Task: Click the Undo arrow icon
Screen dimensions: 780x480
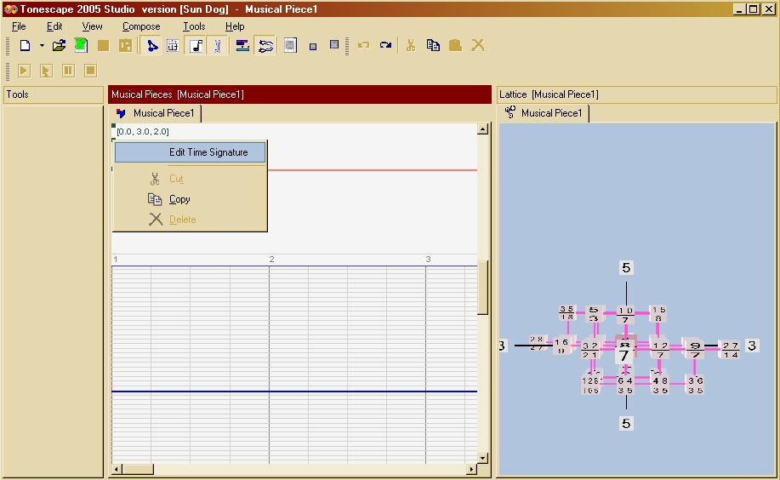Action: click(x=364, y=45)
